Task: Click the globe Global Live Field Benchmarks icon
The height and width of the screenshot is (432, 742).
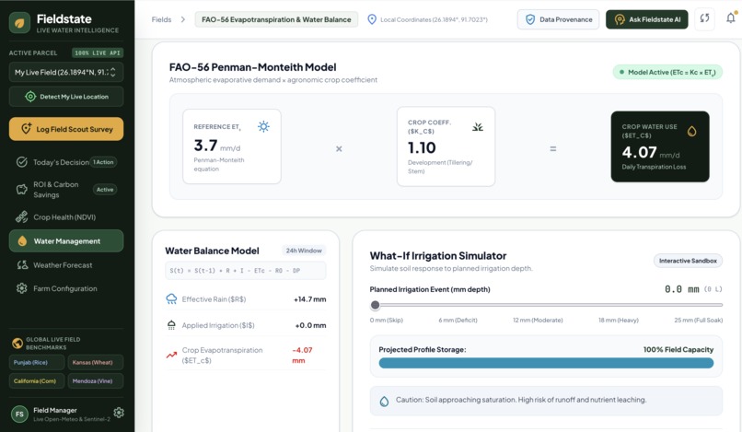Action: click(x=17, y=343)
